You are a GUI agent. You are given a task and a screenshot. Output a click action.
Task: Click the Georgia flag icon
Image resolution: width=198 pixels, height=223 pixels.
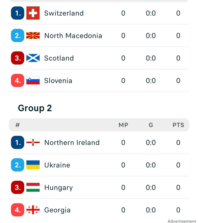point(33,210)
